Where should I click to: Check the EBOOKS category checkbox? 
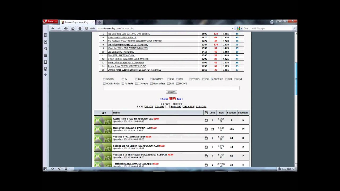pyautogui.click(x=177, y=84)
